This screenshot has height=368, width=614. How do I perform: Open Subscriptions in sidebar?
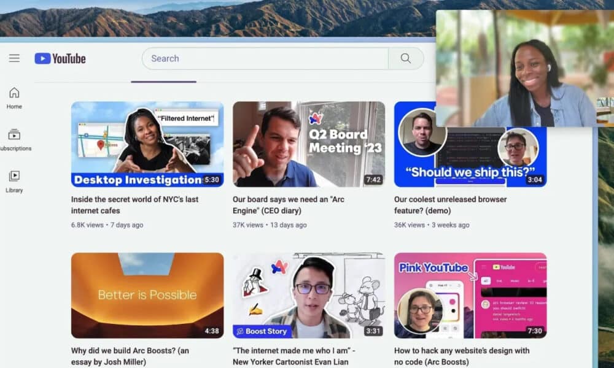coord(15,140)
